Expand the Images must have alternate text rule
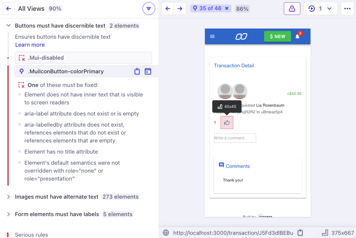The width and height of the screenshot is (356, 238). tap(8, 197)
